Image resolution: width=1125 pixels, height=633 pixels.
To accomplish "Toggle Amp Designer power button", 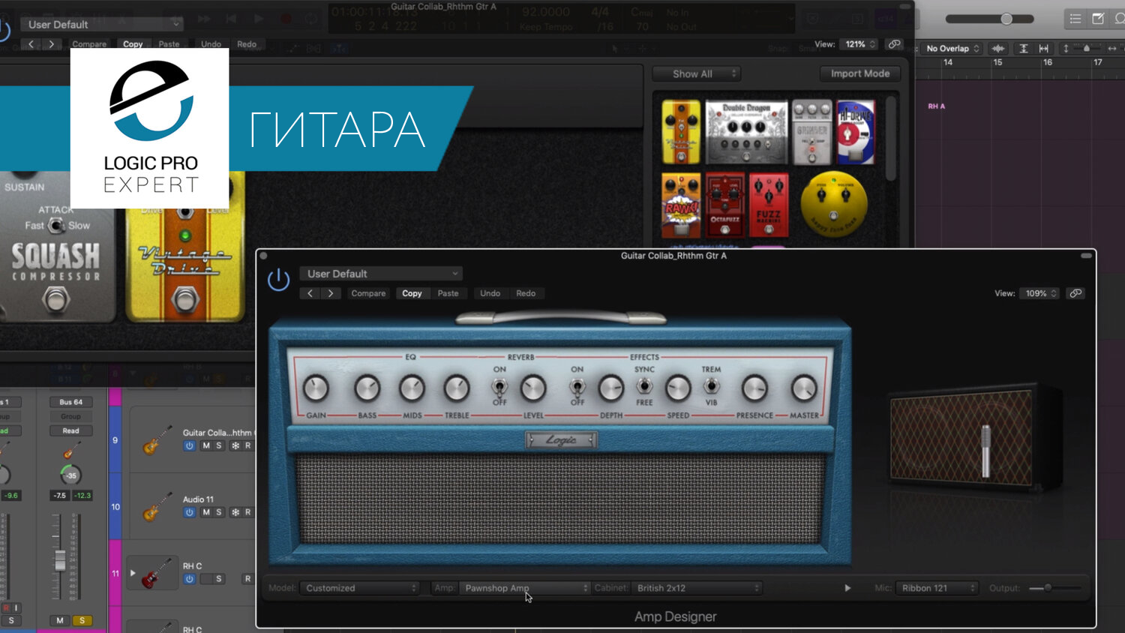I will [278, 280].
